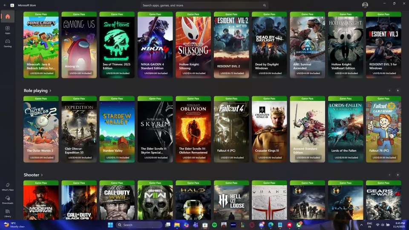The width and height of the screenshot is (409, 230).
Task: Open the weather widget on taskbar
Action: [x=14, y=225]
